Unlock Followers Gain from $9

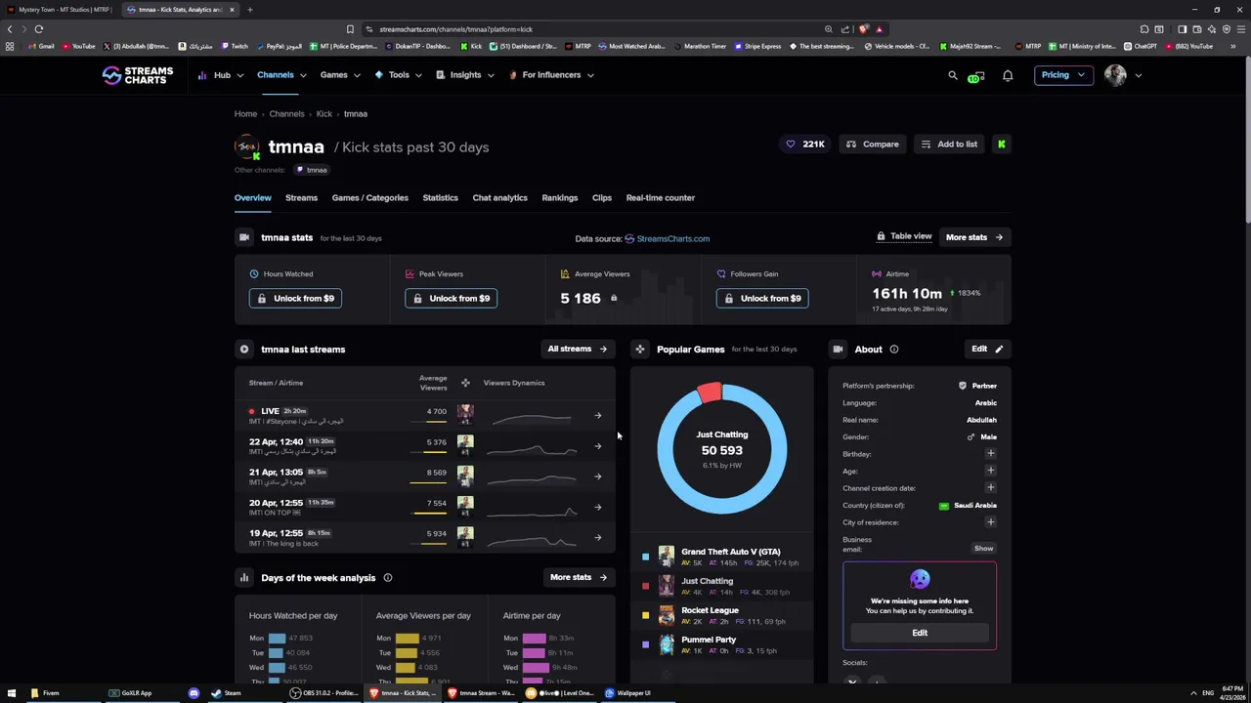[762, 299]
